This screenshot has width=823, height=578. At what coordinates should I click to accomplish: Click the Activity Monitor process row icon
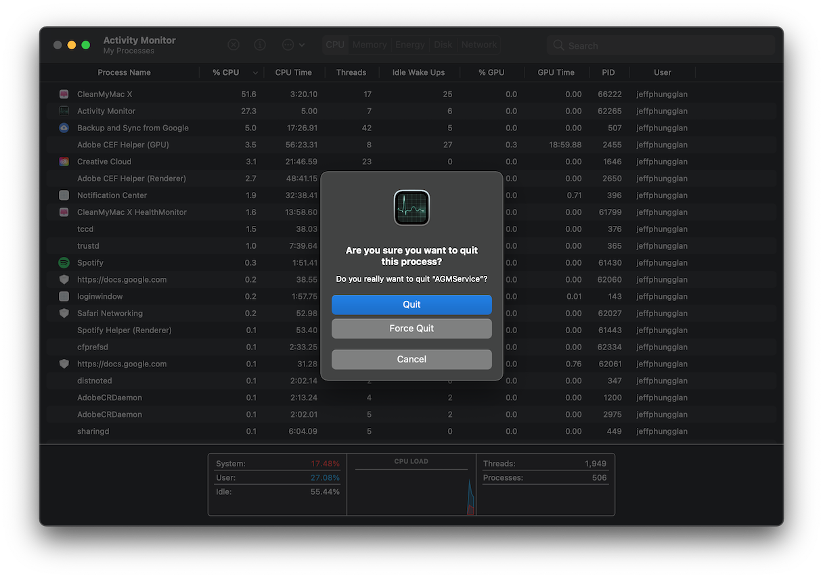(x=64, y=111)
